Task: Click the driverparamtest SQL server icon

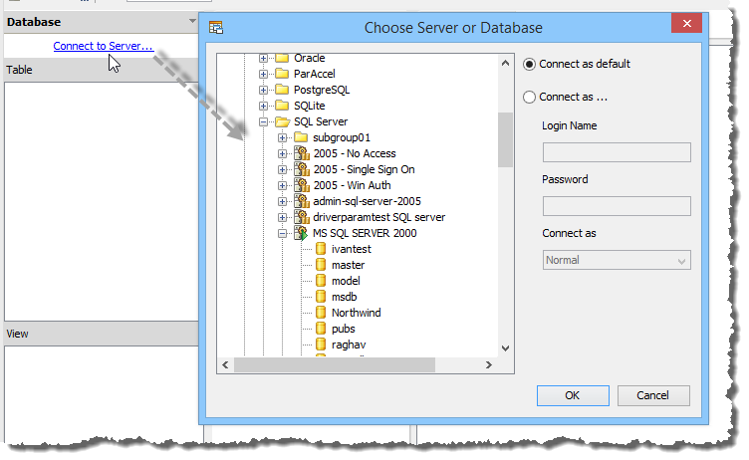Action: coord(302,217)
